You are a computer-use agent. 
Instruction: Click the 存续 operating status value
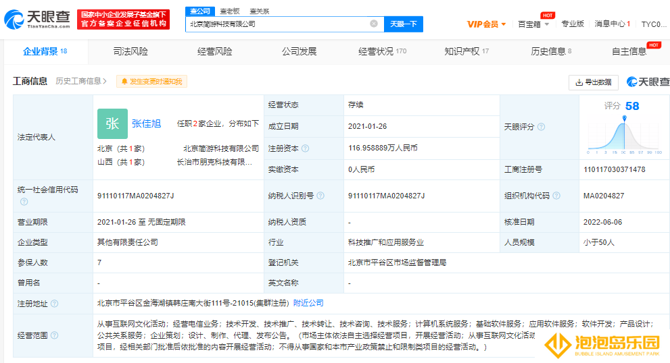[356, 105]
